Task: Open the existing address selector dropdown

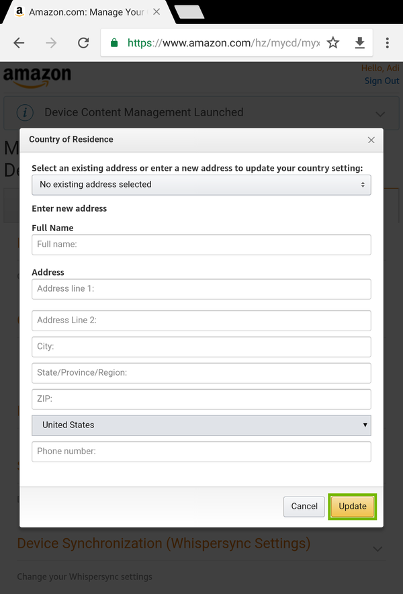Action: click(201, 185)
